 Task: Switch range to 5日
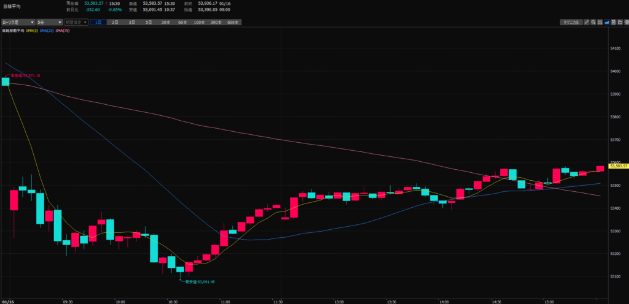pyautogui.click(x=149, y=22)
